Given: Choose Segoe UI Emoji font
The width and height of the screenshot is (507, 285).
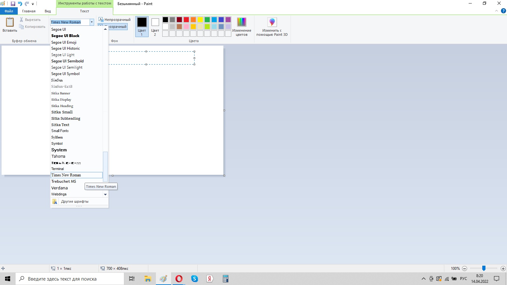Looking at the screenshot, I should point(76,42).
